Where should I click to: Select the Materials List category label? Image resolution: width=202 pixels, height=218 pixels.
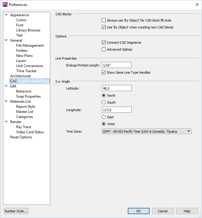tap(20, 102)
